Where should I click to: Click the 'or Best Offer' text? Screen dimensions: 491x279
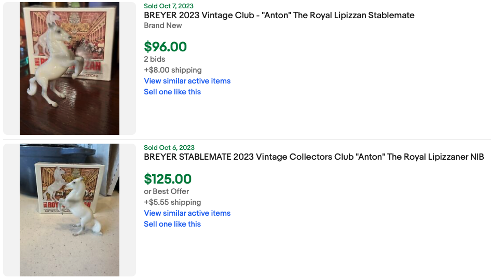[166, 191]
